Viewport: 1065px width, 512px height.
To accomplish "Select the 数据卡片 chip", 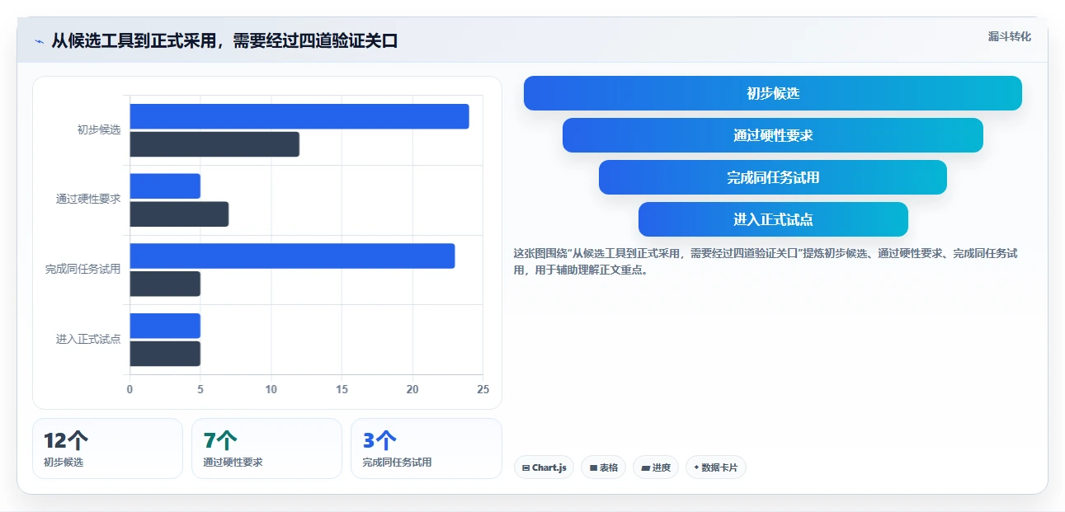I will pos(715,467).
